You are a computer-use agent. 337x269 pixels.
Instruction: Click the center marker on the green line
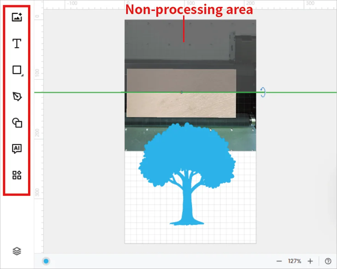pyautogui.click(x=181, y=92)
